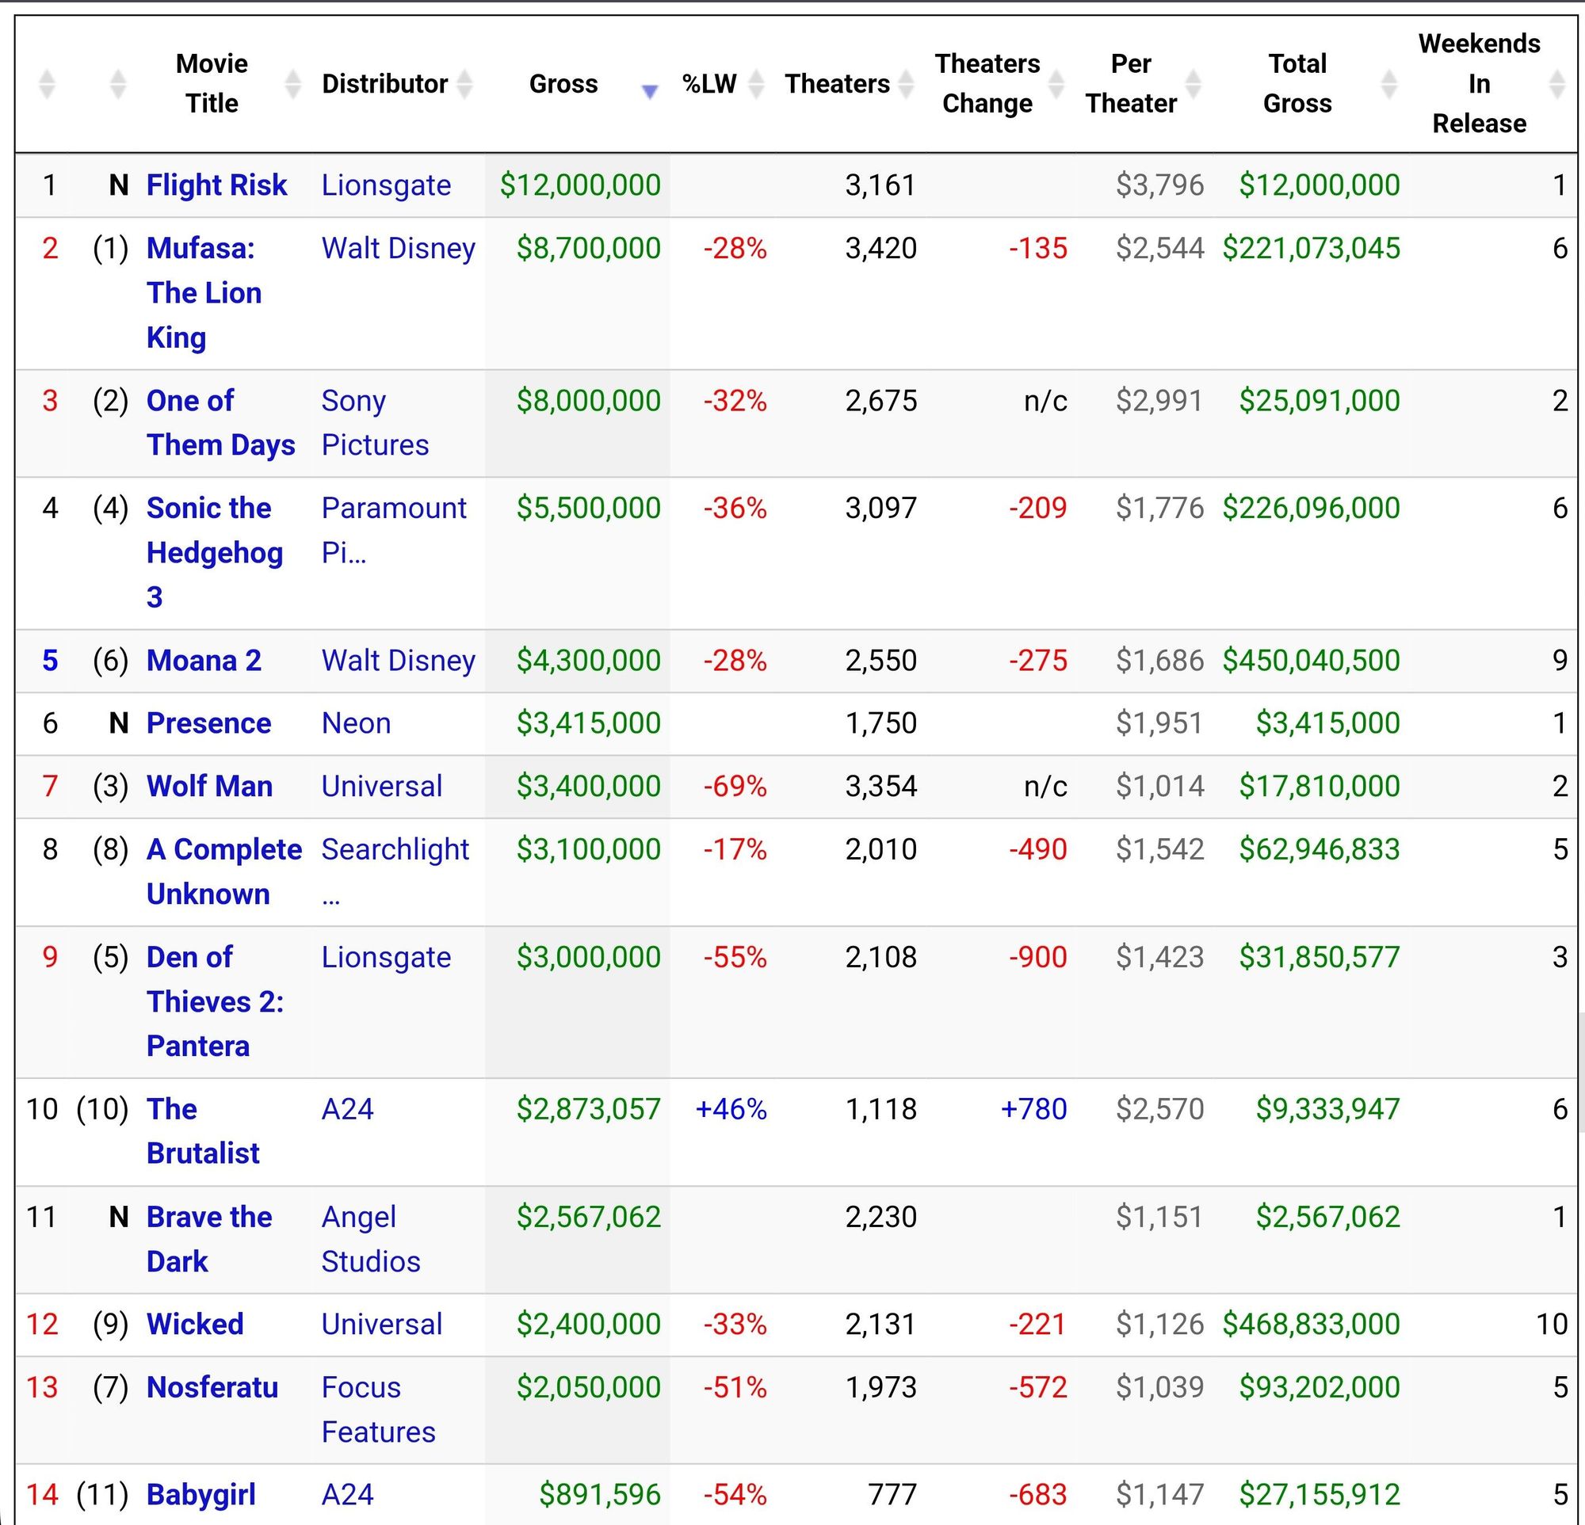Open the A24 link beside The Brutalist

[x=347, y=1109]
